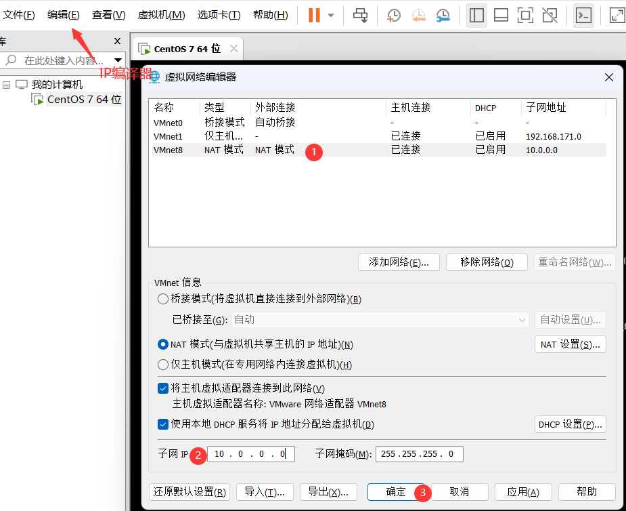This screenshot has width=626, height=511.
Task: Click the 192.168.171.0 subnet cell
Action: point(554,136)
